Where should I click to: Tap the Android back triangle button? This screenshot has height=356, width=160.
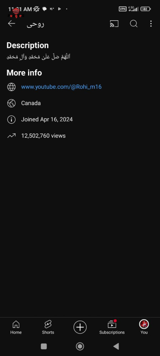(x=116, y=346)
